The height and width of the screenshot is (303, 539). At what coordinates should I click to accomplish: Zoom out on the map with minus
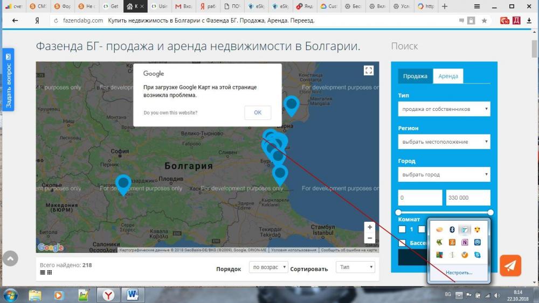(370, 238)
